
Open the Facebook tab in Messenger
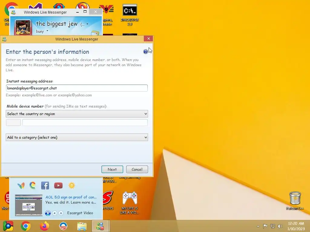[45, 185]
